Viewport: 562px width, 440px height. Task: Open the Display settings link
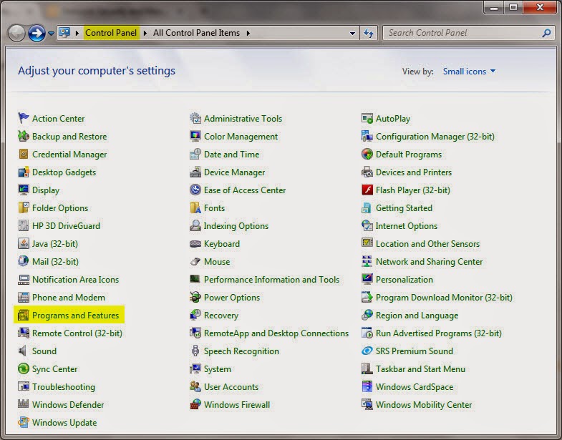point(46,190)
